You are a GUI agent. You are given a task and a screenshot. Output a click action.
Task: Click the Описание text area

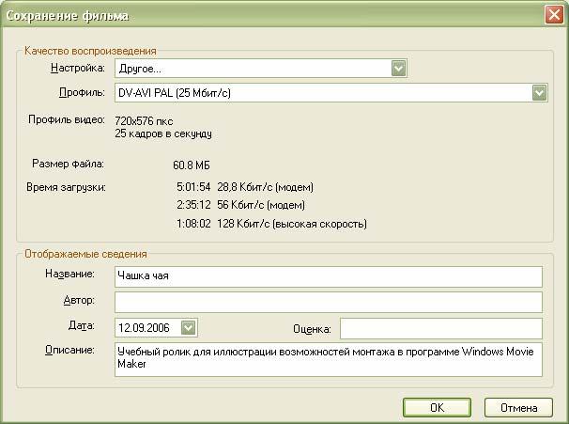[329, 359]
